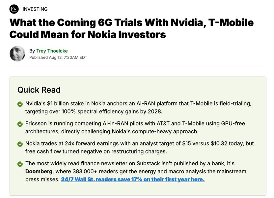Click the article headline about 6G trials

click(x=131, y=28)
